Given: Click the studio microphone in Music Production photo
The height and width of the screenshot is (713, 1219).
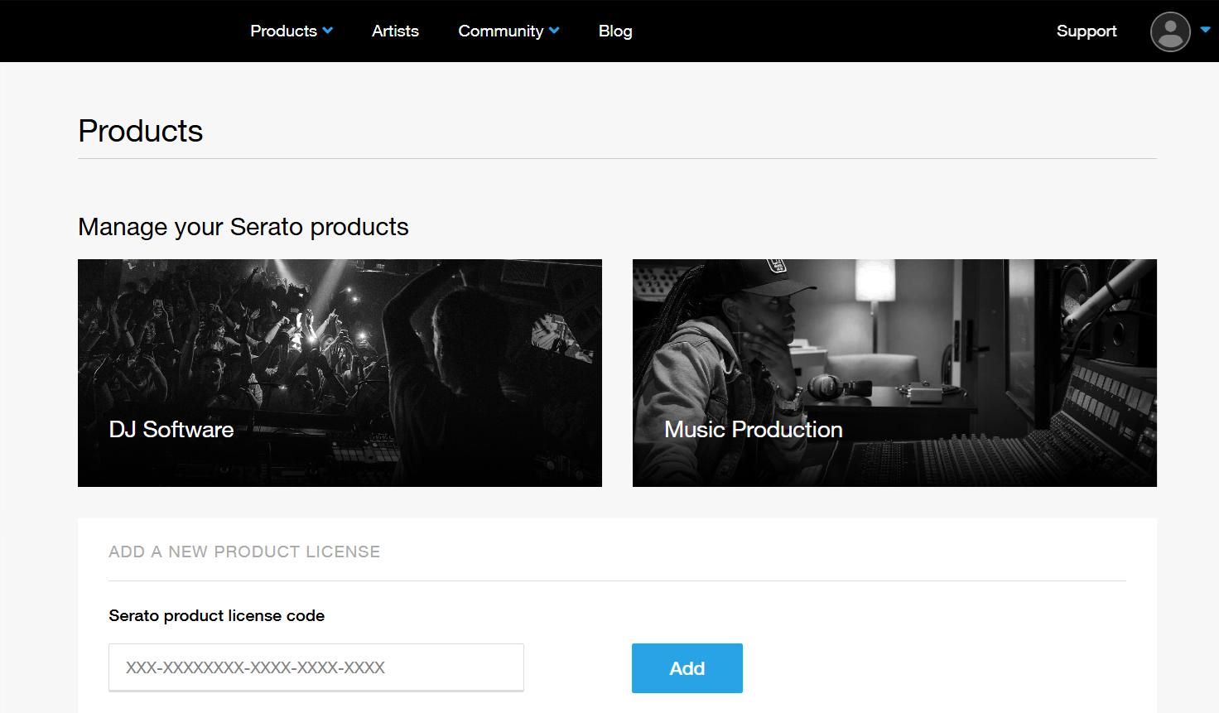Looking at the screenshot, I should point(1110,294).
